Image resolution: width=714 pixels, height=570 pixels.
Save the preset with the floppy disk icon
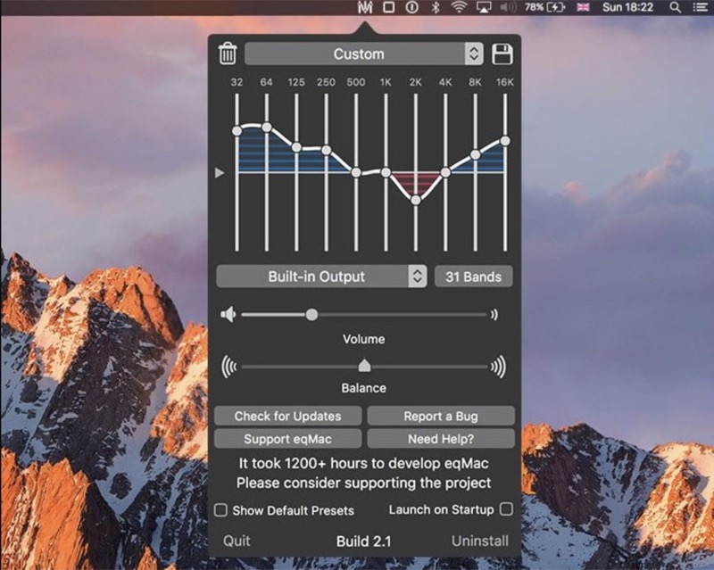tap(502, 54)
